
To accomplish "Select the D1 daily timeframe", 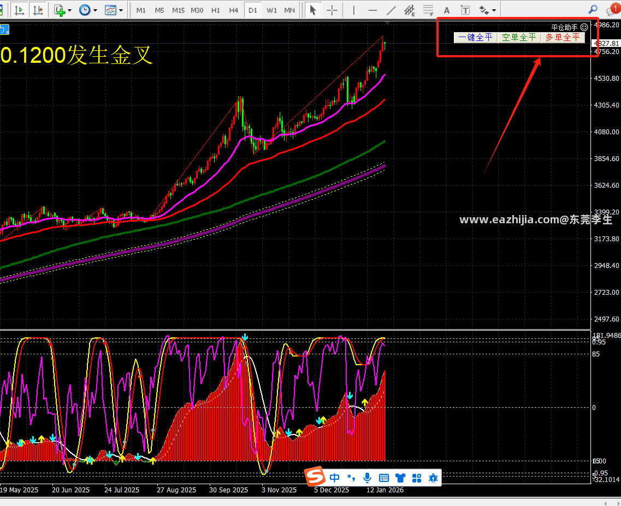I will (253, 10).
